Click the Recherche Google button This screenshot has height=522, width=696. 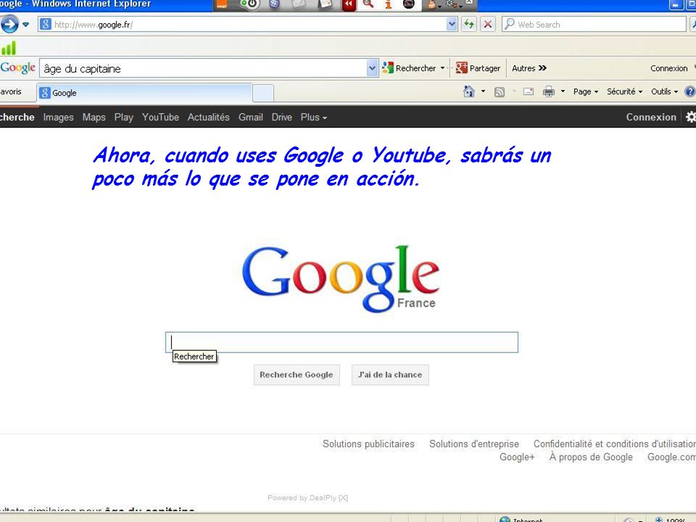pyautogui.click(x=297, y=375)
